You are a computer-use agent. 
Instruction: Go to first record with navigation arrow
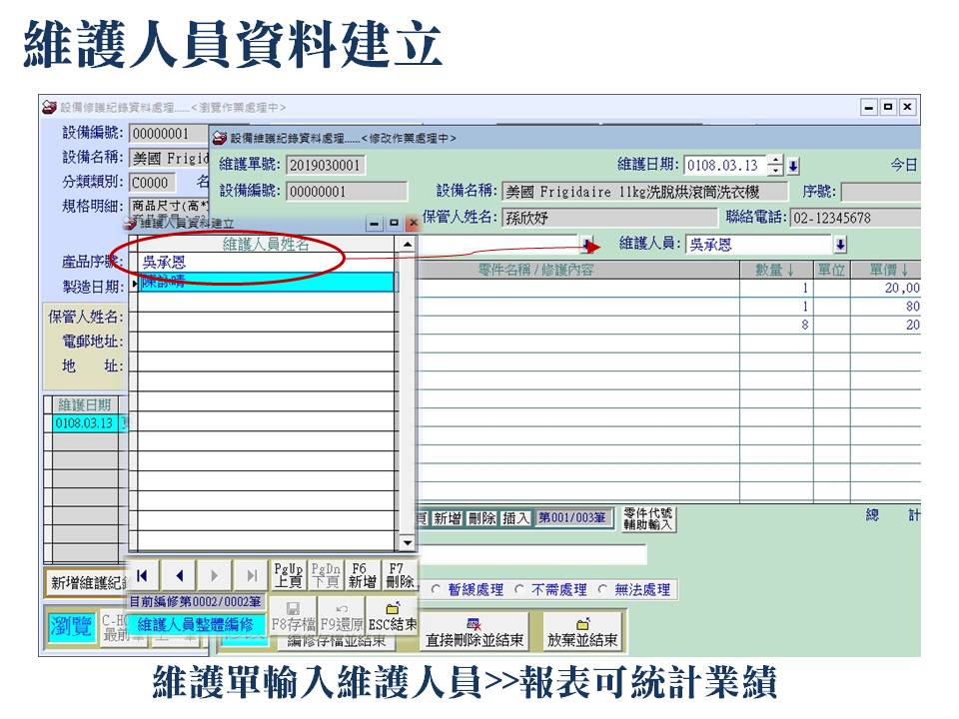143,575
